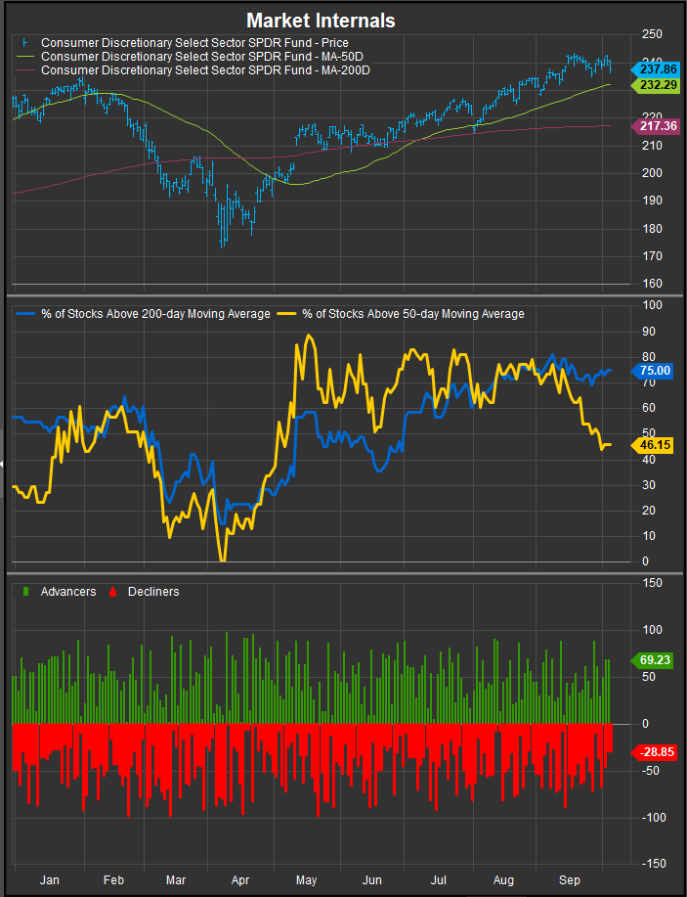Viewport: 687px width, 897px height.
Task: Toggle % of Stocks Above 50-day series
Action: 406,314
